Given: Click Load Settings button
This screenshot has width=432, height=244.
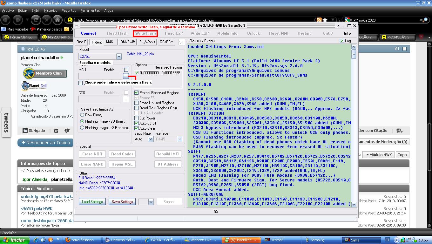Looking at the screenshot, I should [92, 202].
